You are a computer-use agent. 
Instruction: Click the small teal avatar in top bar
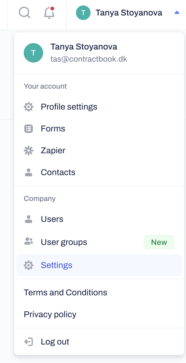pos(83,13)
